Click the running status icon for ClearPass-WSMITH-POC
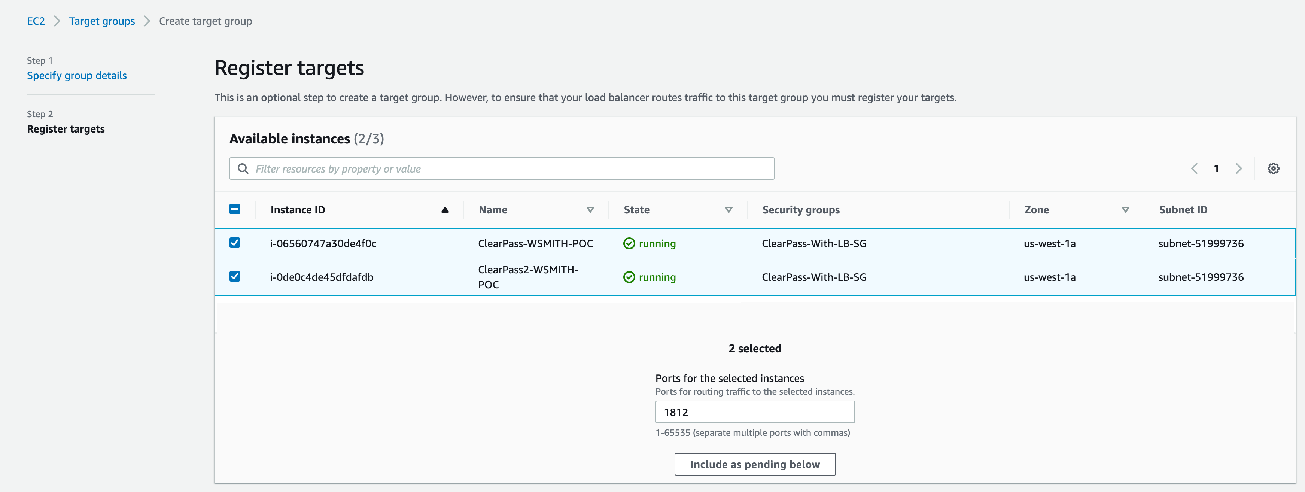This screenshot has height=492, width=1305. pyautogui.click(x=629, y=243)
